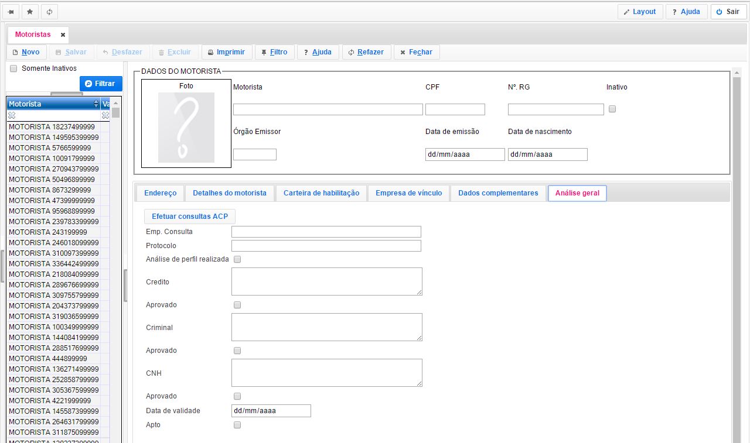The width and height of the screenshot is (750, 443).
Task: Select row MOTORISTA 10091799999
Action: pyautogui.click(x=58, y=159)
